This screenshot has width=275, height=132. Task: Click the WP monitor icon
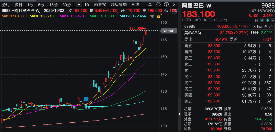tap(174, 11)
